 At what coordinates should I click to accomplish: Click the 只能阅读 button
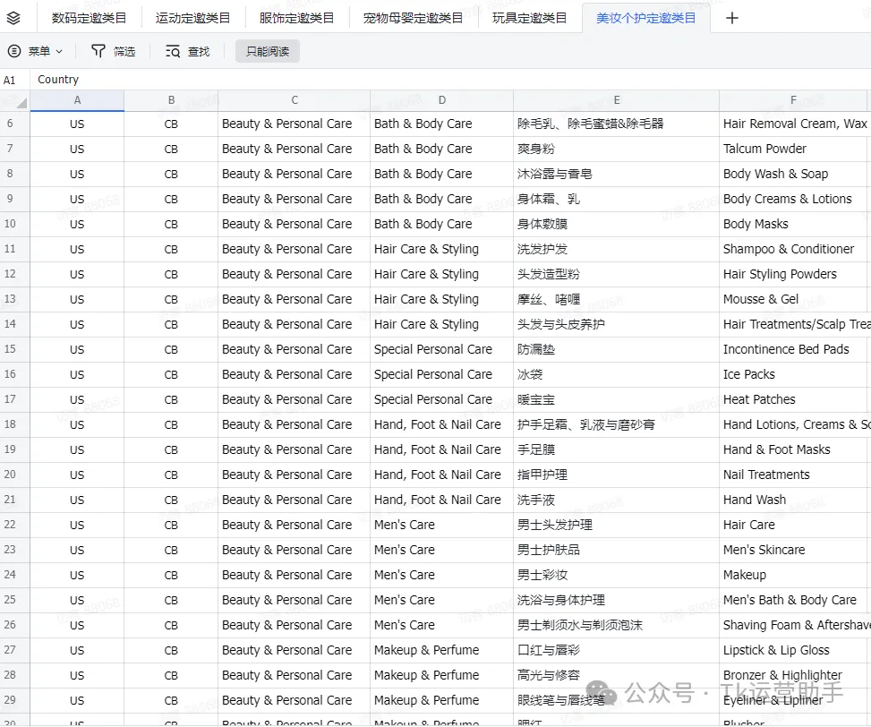[x=267, y=52]
